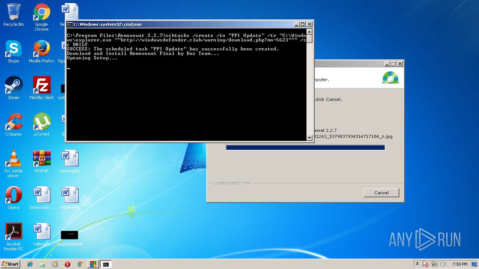Click Opera icon in the taskbar
The width and height of the screenshot is (479, 269).
click(x=68, y=264)
